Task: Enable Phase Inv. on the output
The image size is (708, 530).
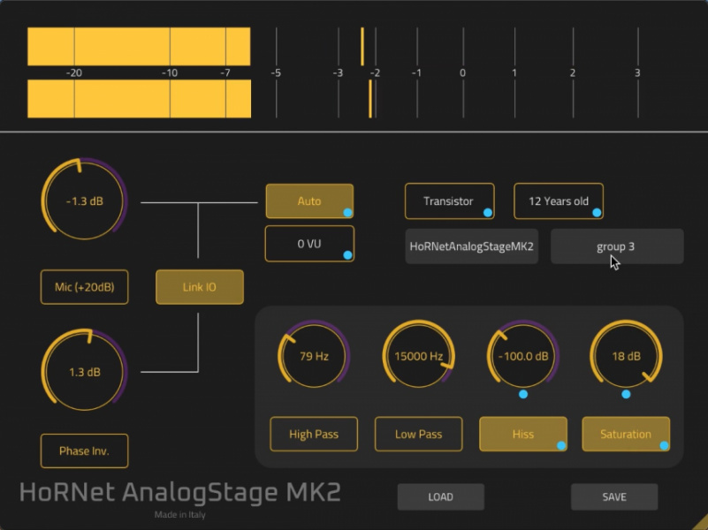Action: click(84, 450)
